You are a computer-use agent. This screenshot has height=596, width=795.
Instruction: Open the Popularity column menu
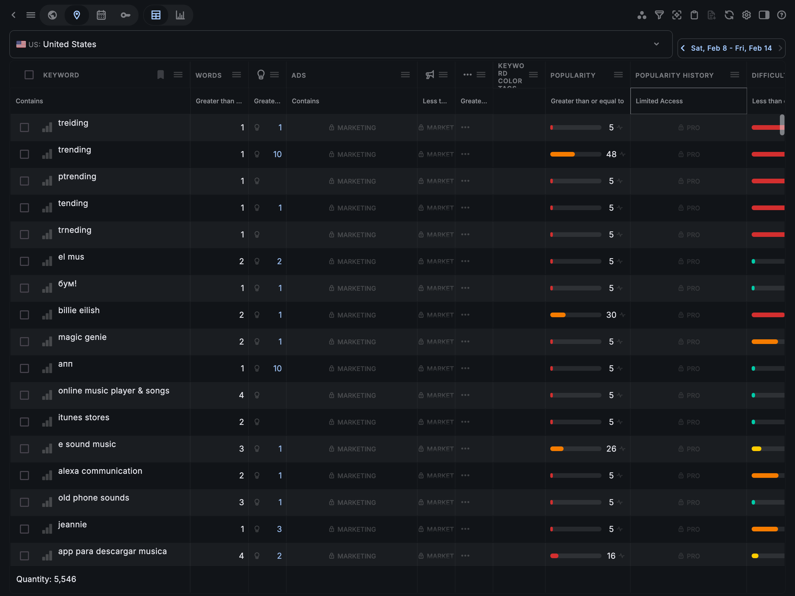click(x=618, y=75)
